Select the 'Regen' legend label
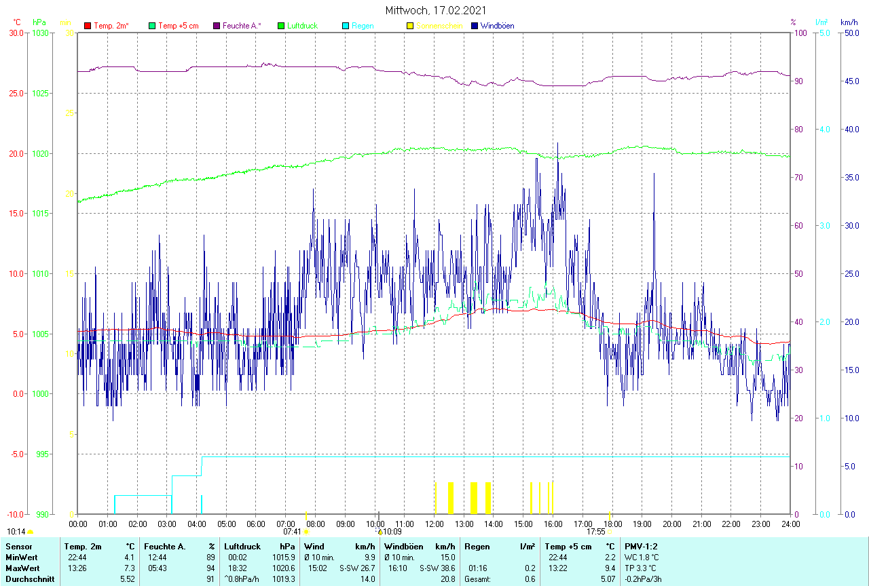The image size is (869, 586). pyautogui.click(x=363, y=26)
